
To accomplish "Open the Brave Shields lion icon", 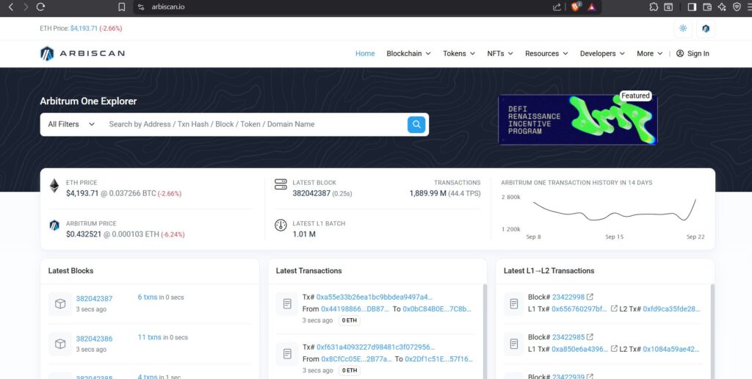I will [x=576, y=7].
